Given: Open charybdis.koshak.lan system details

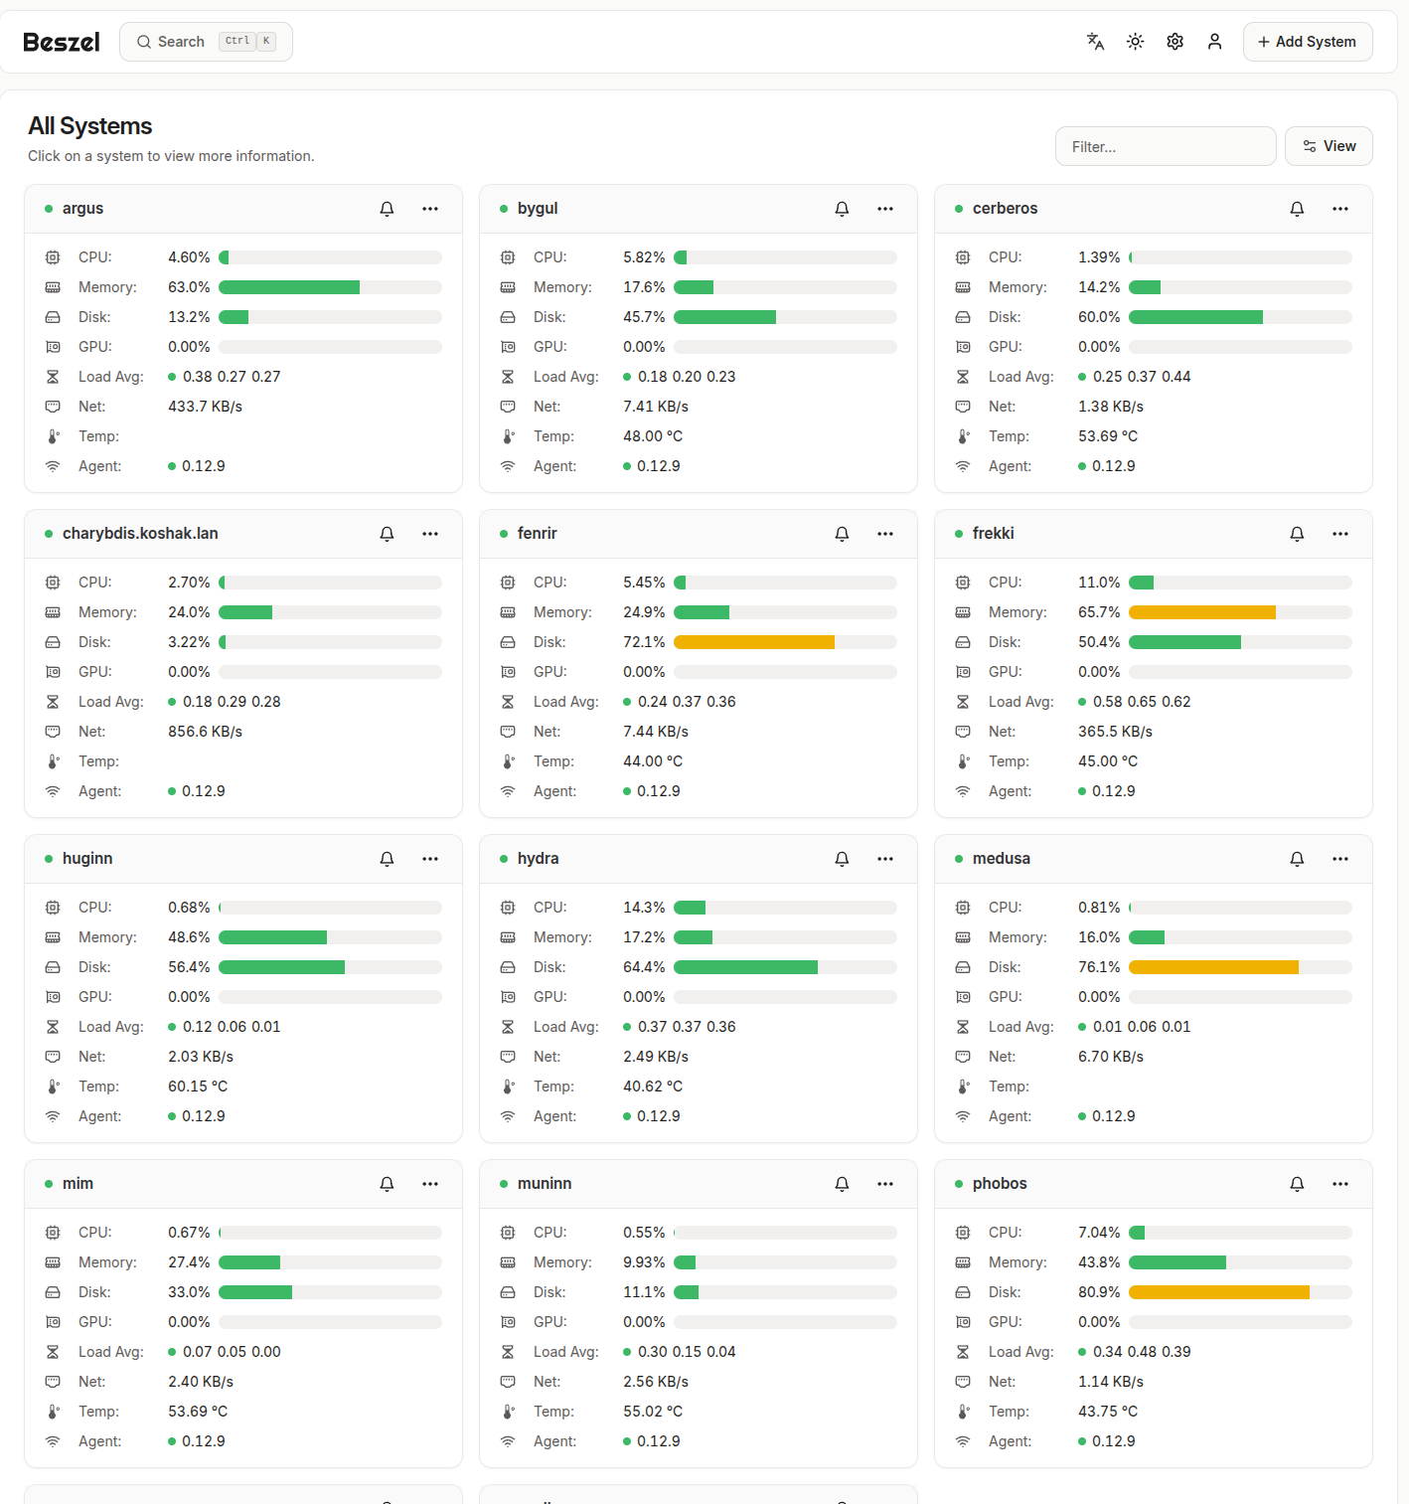Looking at the screenshot, I should point(140,534).
